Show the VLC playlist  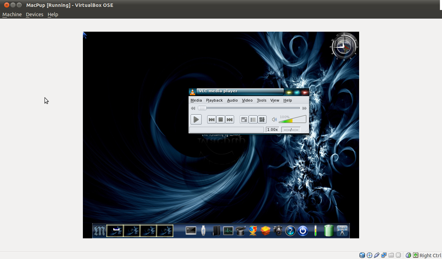[x=253, y=120]
